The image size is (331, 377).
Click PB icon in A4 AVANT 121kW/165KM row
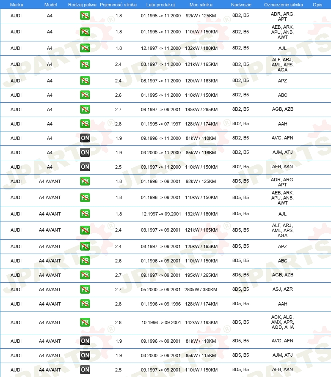click(85, 230)
